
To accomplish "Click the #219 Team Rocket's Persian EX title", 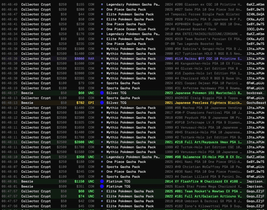I will pyautogui.click(x=203, y=39).
